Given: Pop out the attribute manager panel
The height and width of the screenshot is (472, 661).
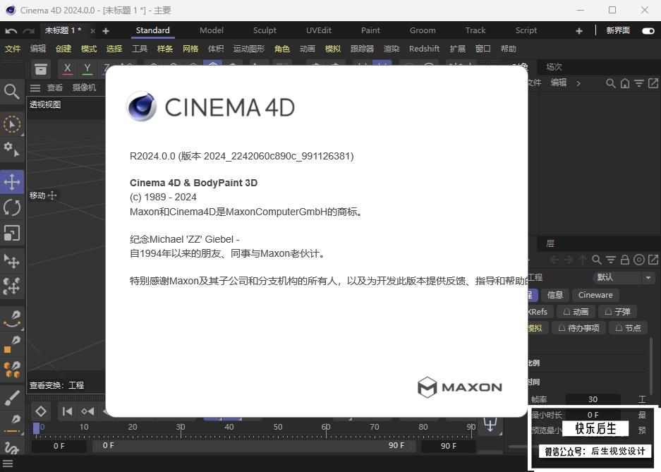Looking at the screenshot, I should tap(653, 260).
